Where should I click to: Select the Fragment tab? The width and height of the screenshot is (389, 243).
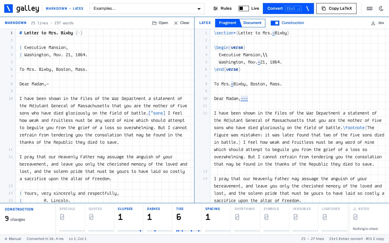tap(228, 23)
